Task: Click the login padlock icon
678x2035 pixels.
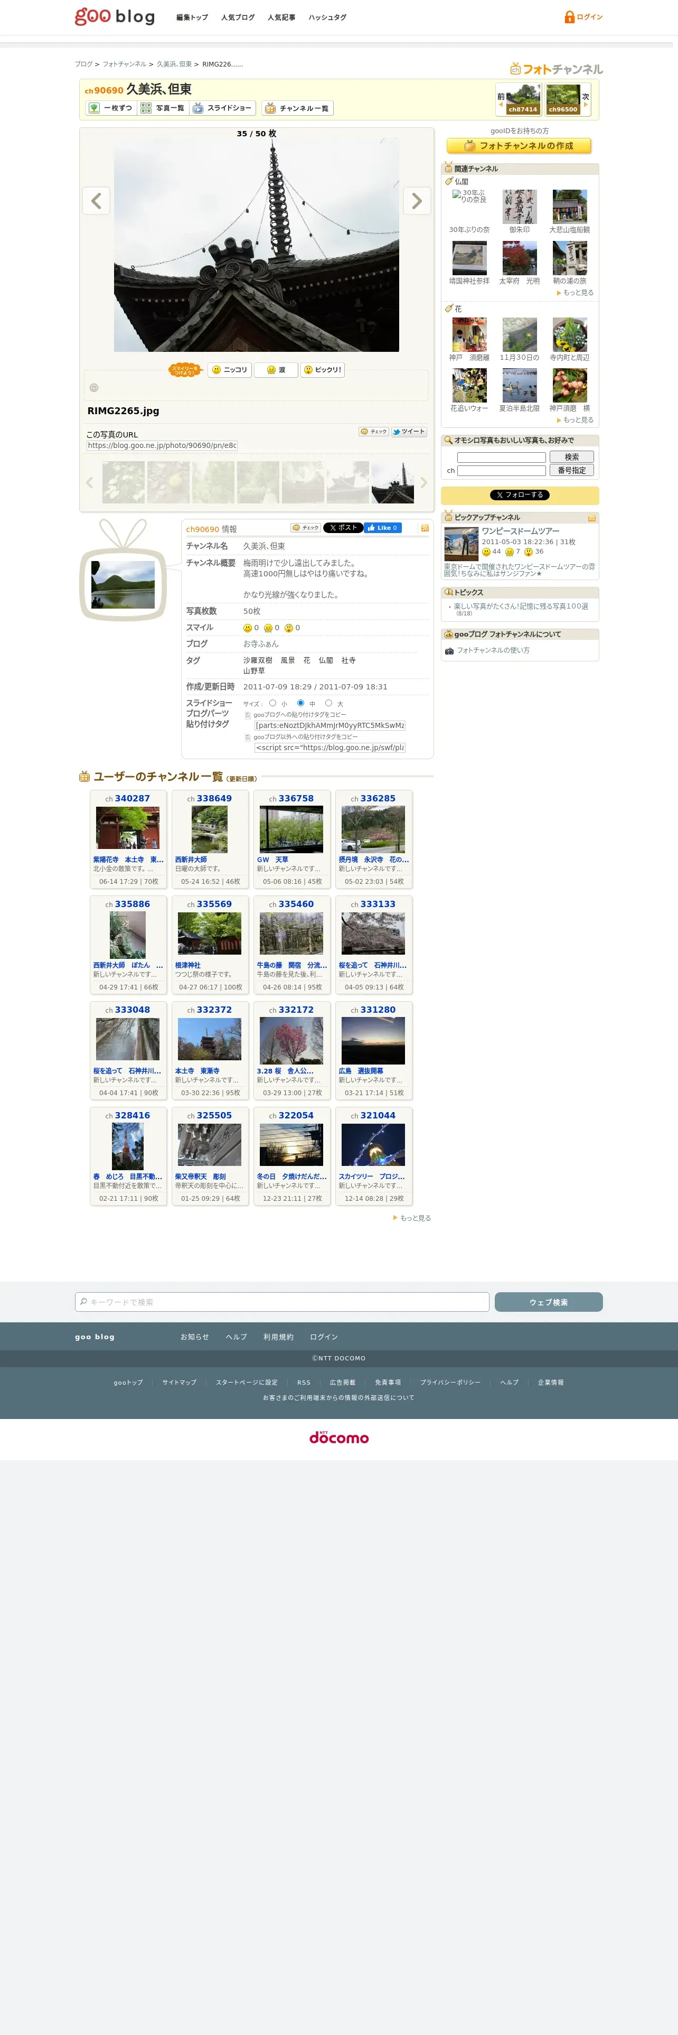Action: coord(569,16)
